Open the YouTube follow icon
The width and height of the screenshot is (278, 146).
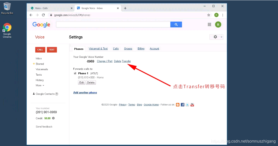(192, 105)
